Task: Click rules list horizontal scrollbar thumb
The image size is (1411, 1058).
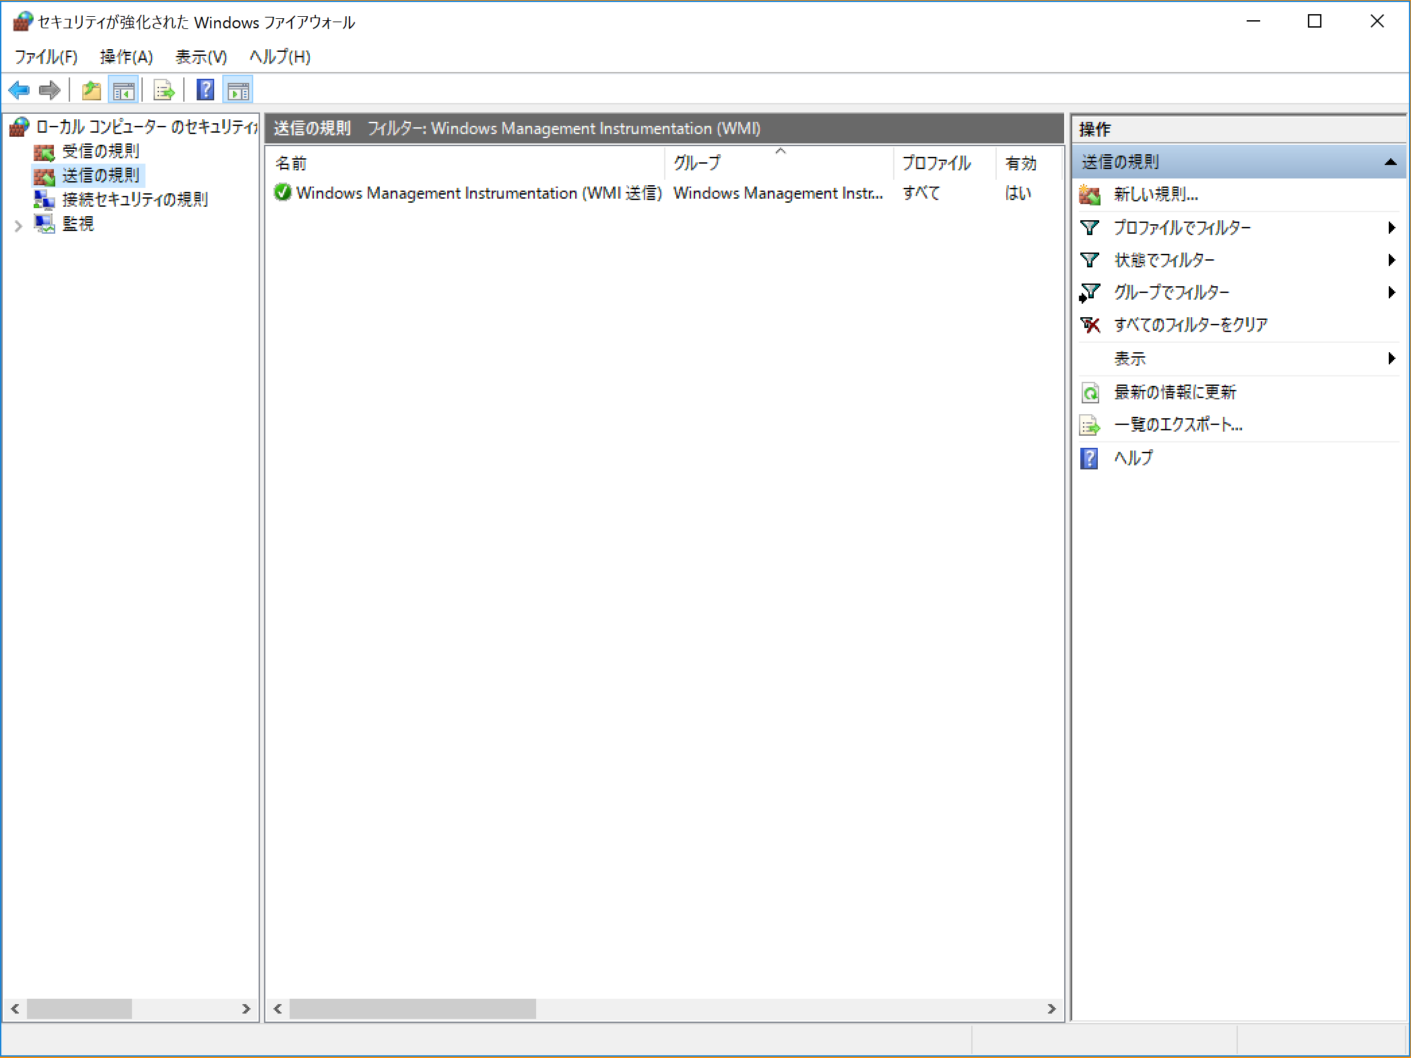Action: pos(412,1008)
